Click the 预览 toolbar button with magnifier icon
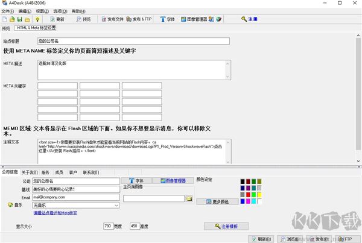This screenshot has height=243, width=362. tap(83, 19)
